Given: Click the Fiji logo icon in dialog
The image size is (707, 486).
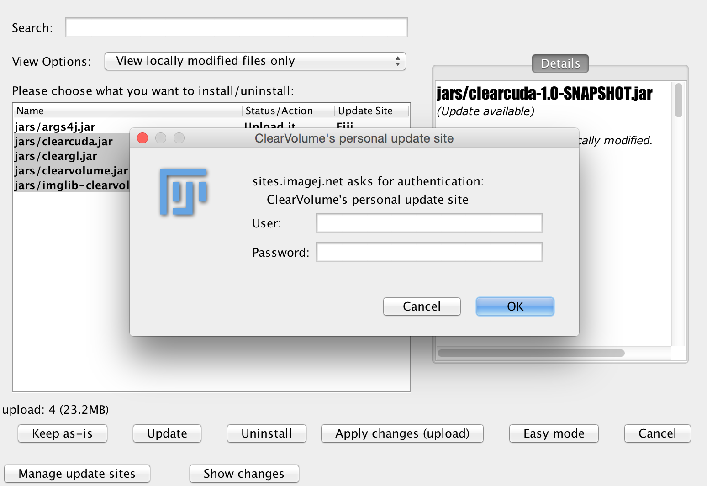Looking at the screenshot, I should click(183, 192).
